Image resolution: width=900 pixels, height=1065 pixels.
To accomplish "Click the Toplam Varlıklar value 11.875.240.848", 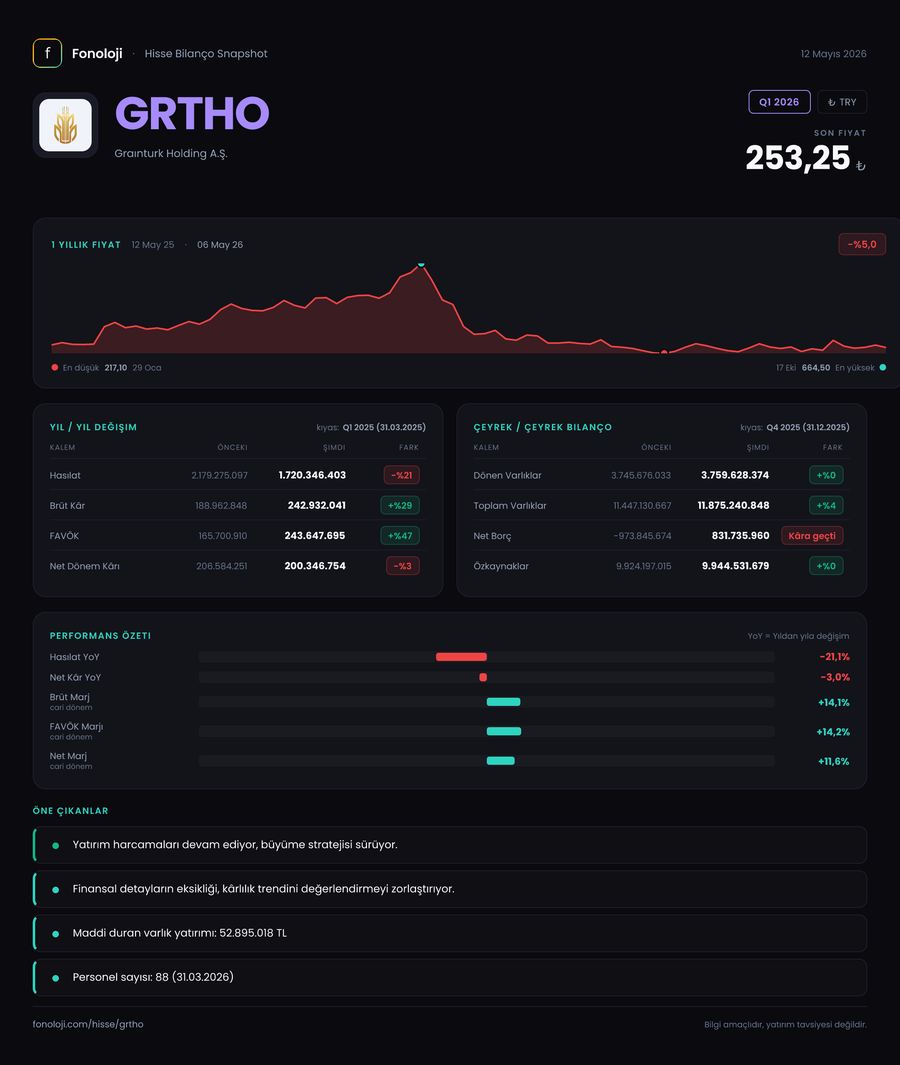I will (x=733, y=505).
